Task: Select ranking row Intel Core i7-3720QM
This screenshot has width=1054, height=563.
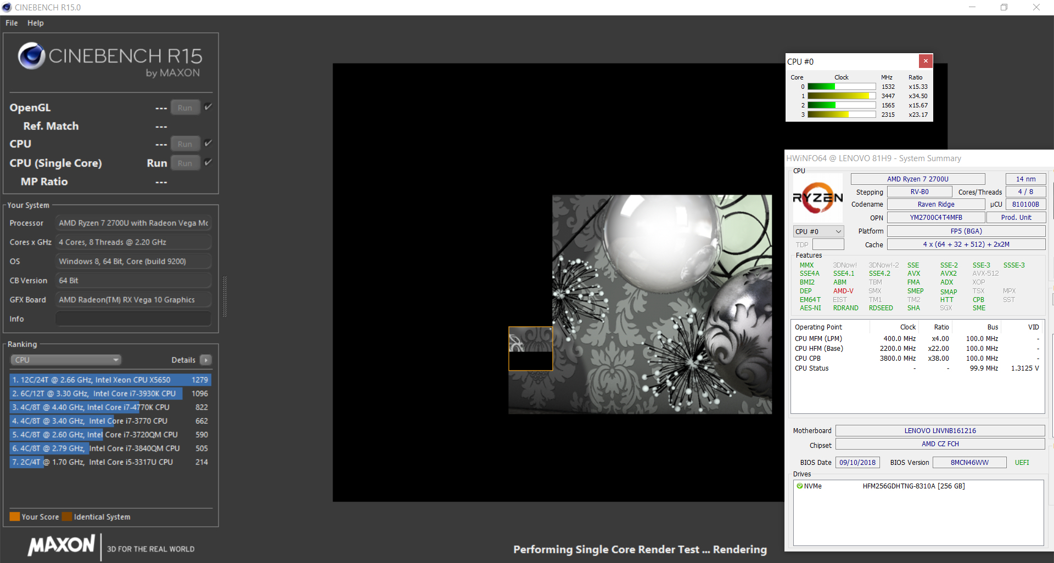Action: pos(110,434)
